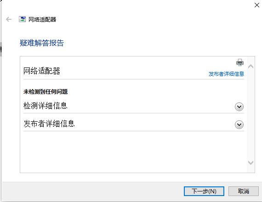Click the 疑难解答报告 heading
This screenshot has height=202, width=262.
(x=42, y=43)
